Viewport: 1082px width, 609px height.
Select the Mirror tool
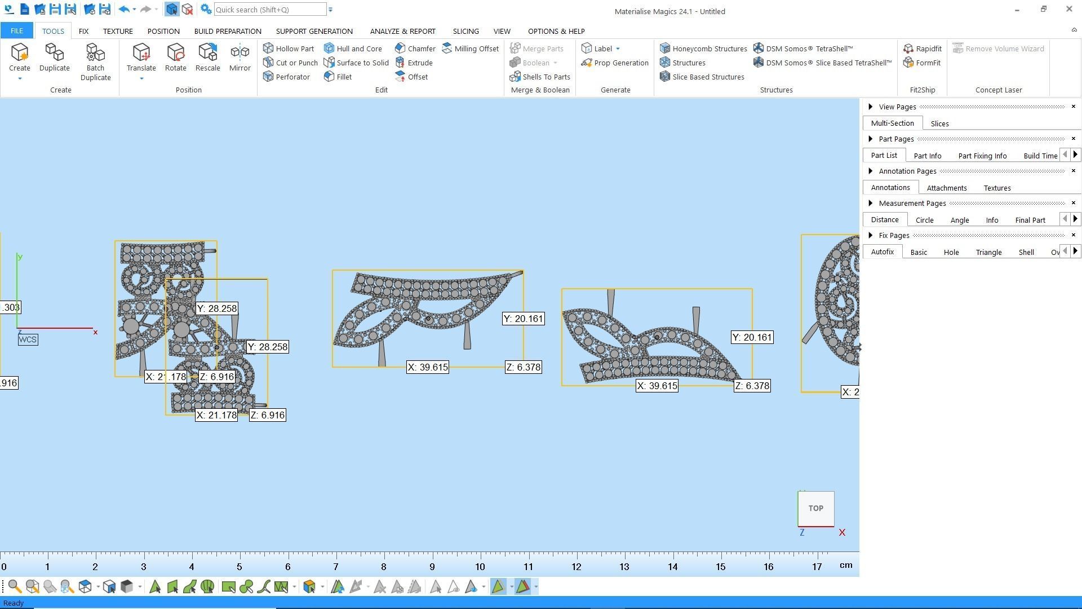tap(240, 58)
